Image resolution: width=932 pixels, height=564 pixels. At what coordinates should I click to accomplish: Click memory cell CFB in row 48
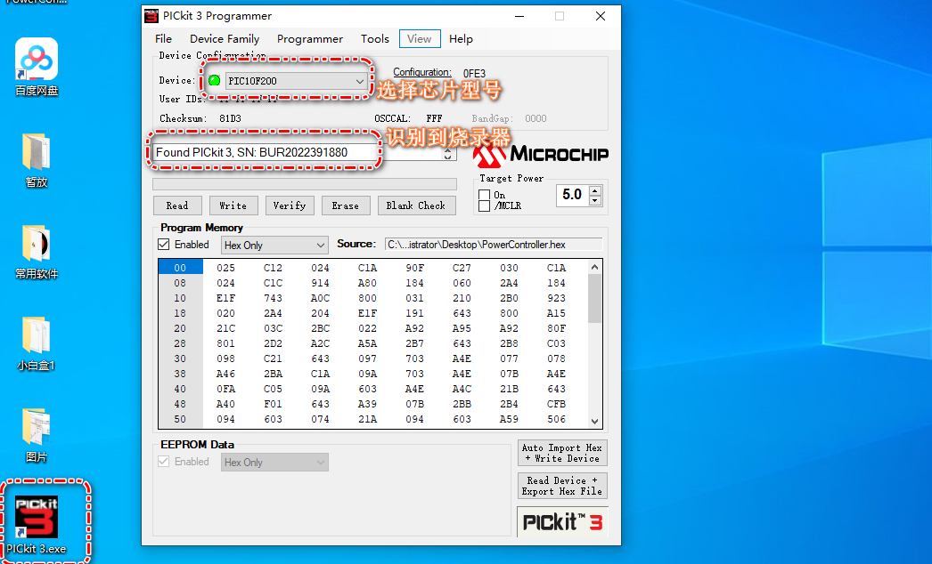(556, 404)
